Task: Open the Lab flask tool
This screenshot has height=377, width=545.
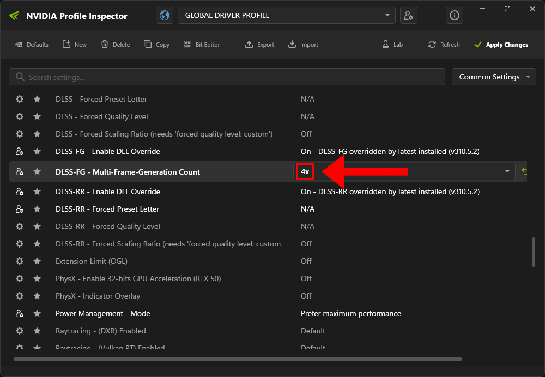Action: point(392,45)
